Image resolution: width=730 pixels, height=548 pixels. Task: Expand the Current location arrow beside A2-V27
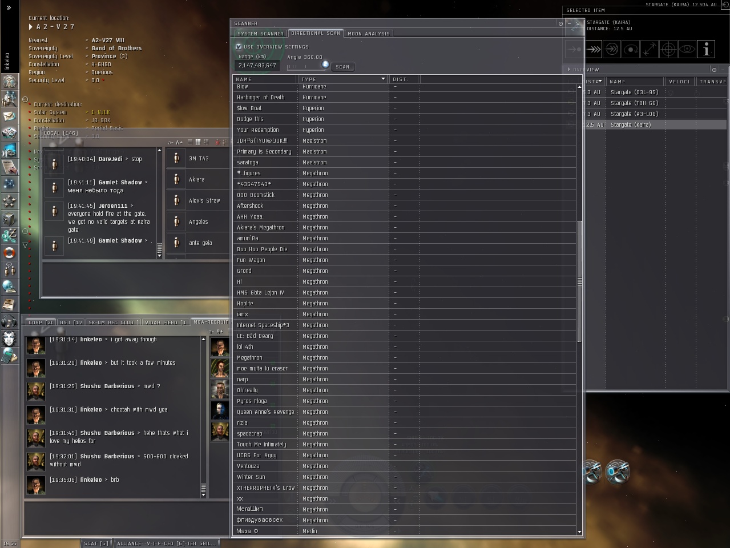pyautogui.click(x=31, y=27)
